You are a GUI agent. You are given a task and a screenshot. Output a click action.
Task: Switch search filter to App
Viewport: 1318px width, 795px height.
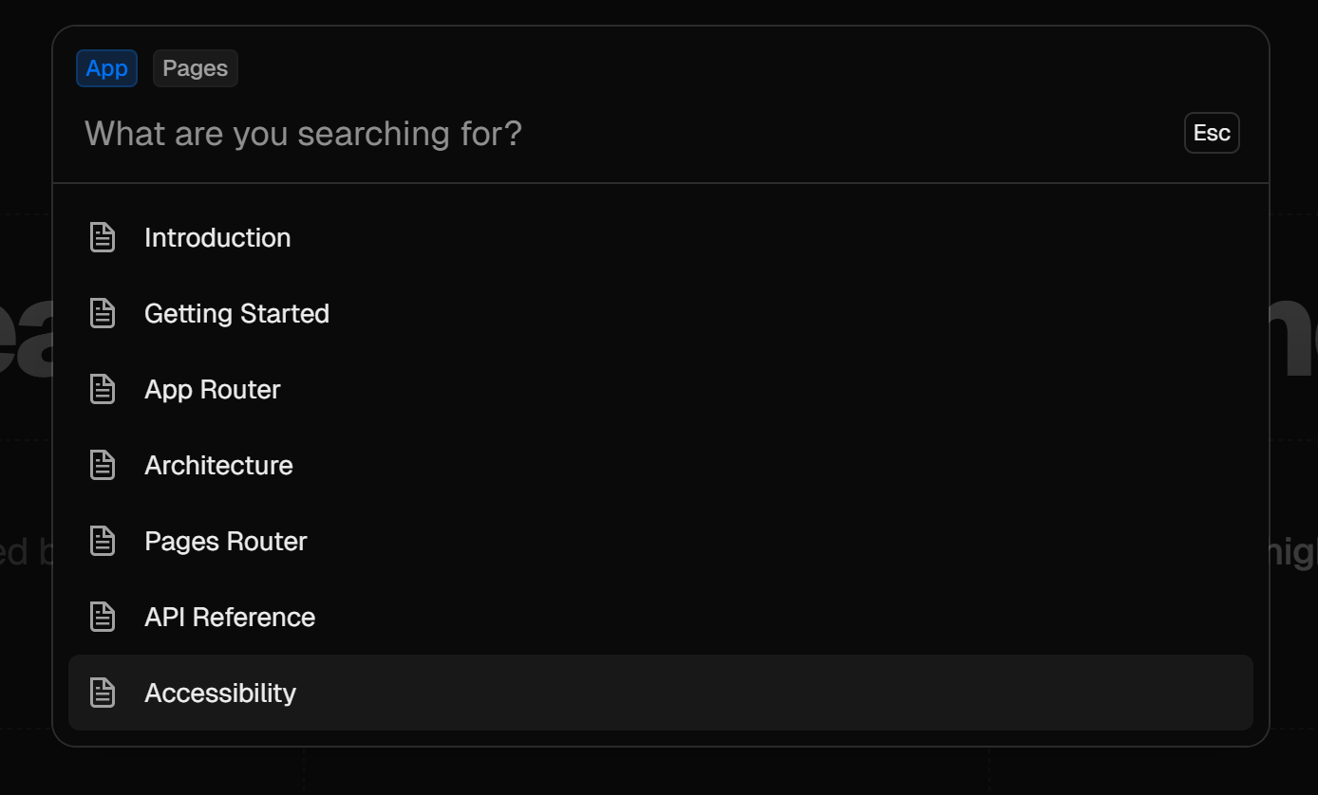(x=107, y=68)
